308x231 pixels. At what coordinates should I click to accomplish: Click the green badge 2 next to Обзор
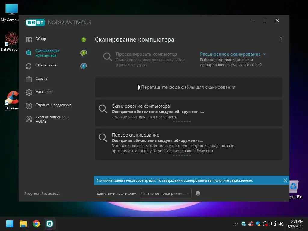pos(84,40)
